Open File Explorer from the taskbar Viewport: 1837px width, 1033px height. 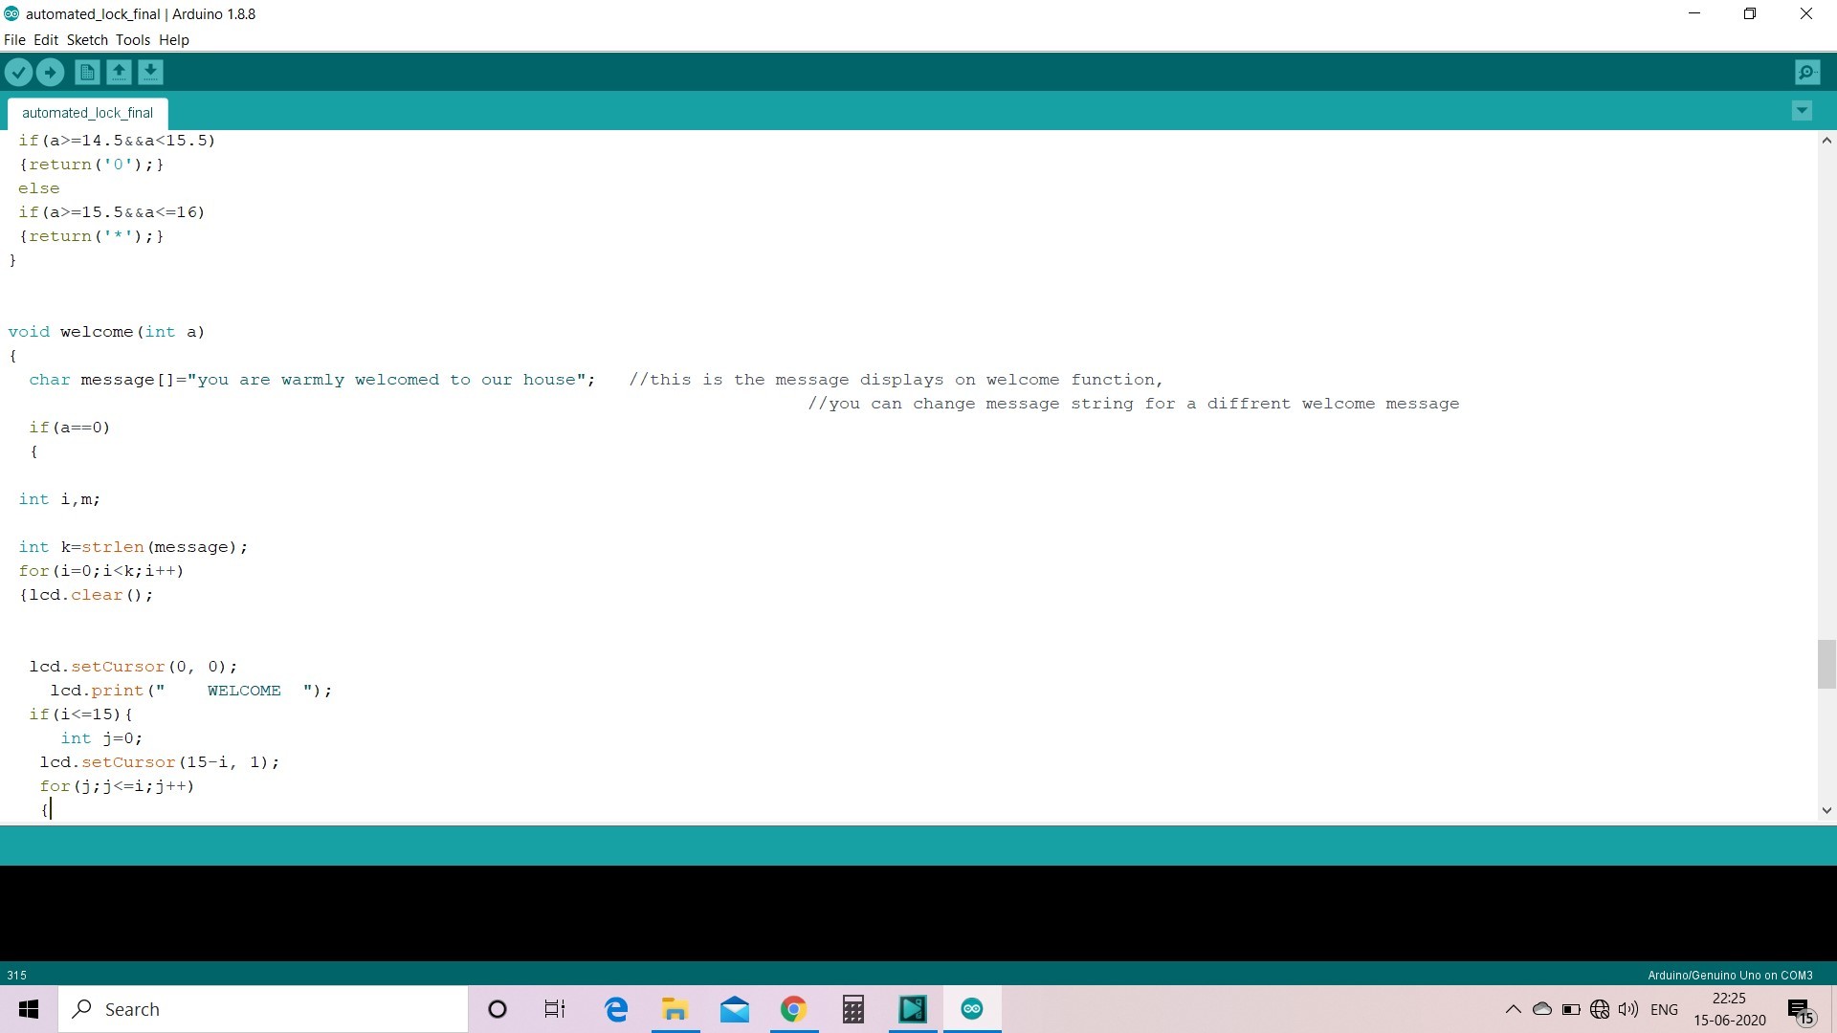(x=675, y=1009)
